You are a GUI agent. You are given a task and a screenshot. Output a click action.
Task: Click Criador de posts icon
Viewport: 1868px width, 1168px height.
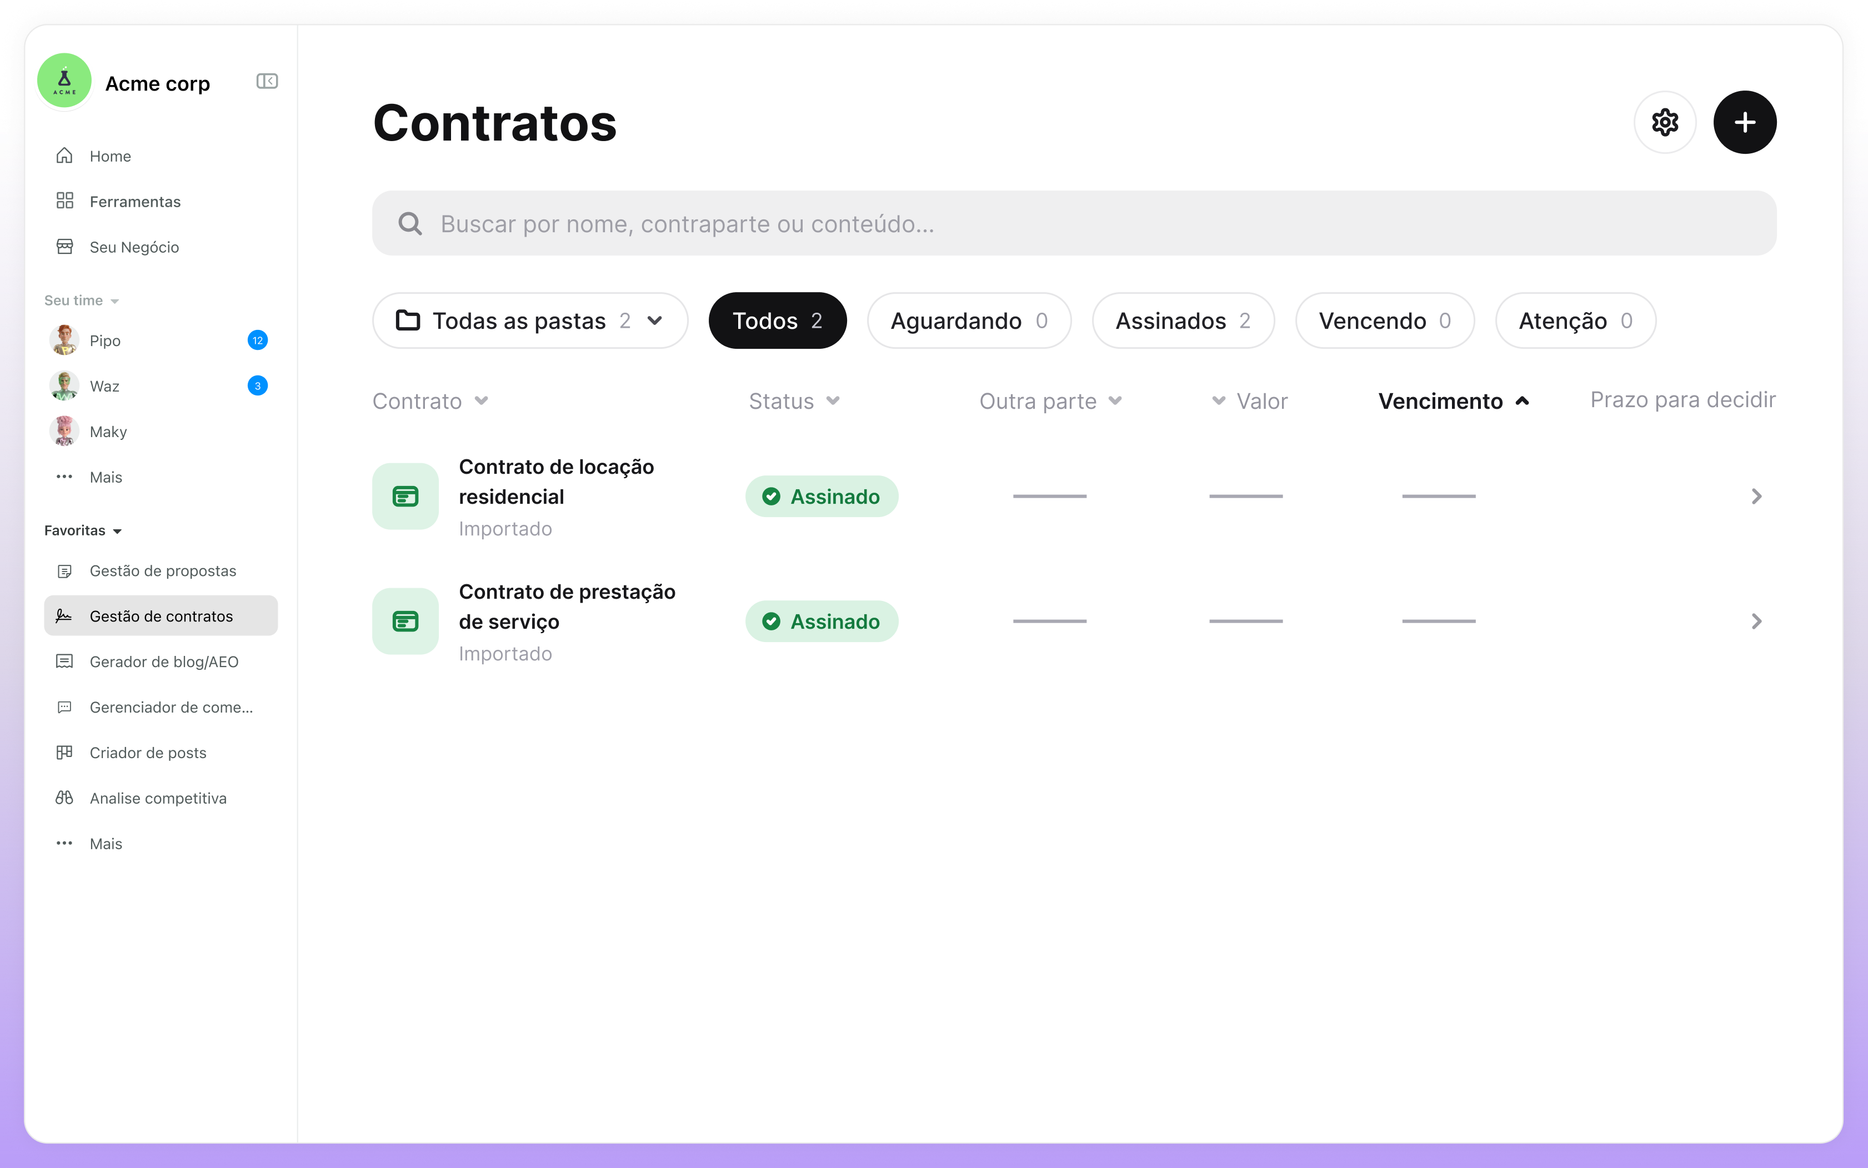point(65,753)
